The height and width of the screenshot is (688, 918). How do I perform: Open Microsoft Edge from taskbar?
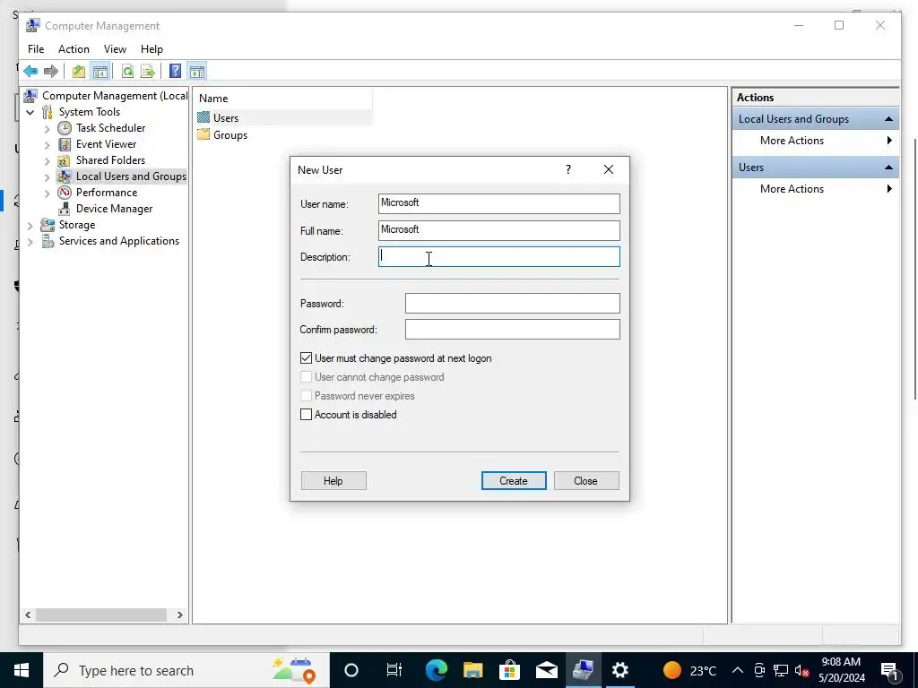[x=437, y=670]
